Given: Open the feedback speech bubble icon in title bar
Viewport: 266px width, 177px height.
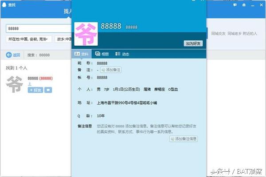Looking at the screenshot, I should (x=235, y=5).
